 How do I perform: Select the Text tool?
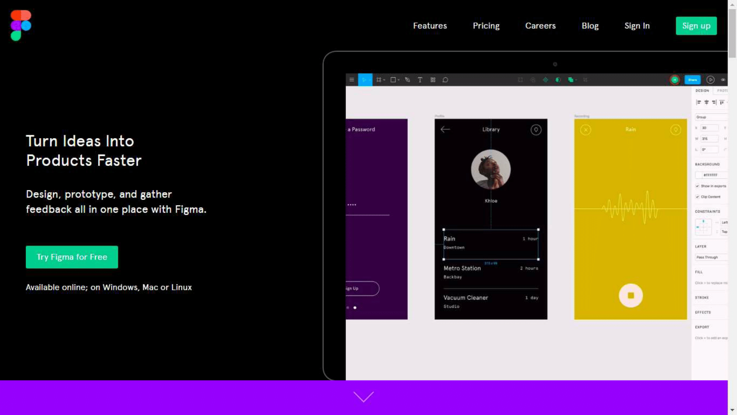[420, 80]
